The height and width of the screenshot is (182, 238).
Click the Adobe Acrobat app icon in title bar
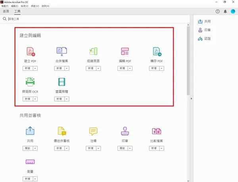(2, 2)
